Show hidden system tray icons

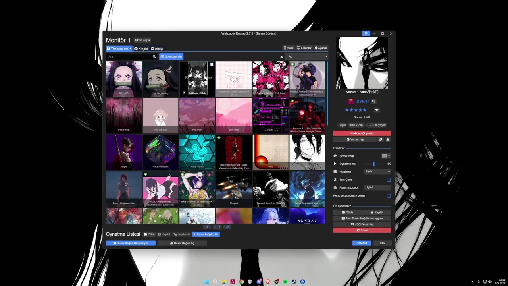(x=472, y=282)
